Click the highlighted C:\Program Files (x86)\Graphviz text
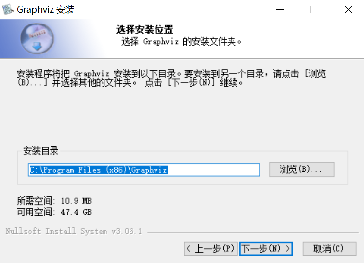Screen dimensions: 364x263 [x=99, y=170]
